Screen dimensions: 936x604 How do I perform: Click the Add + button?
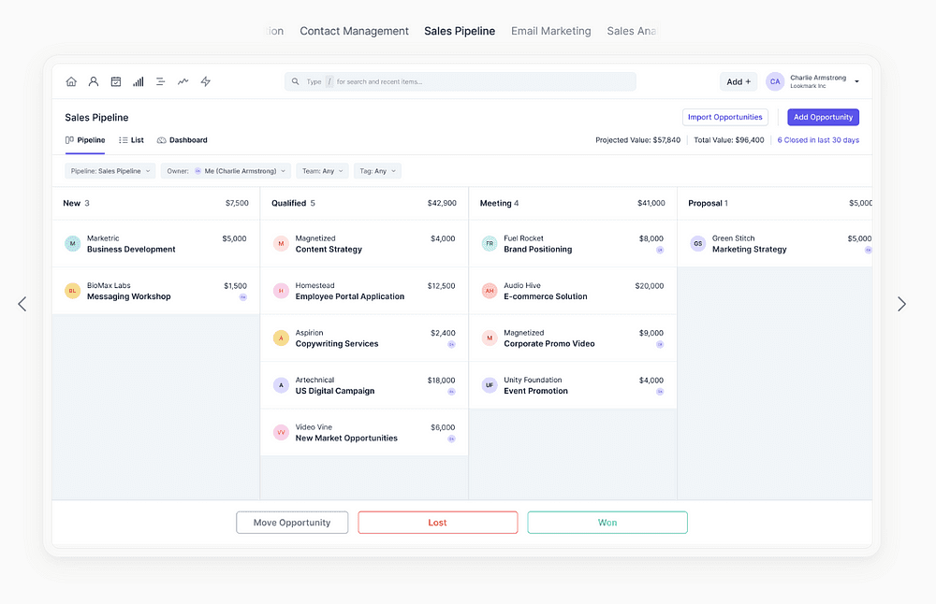739,81
